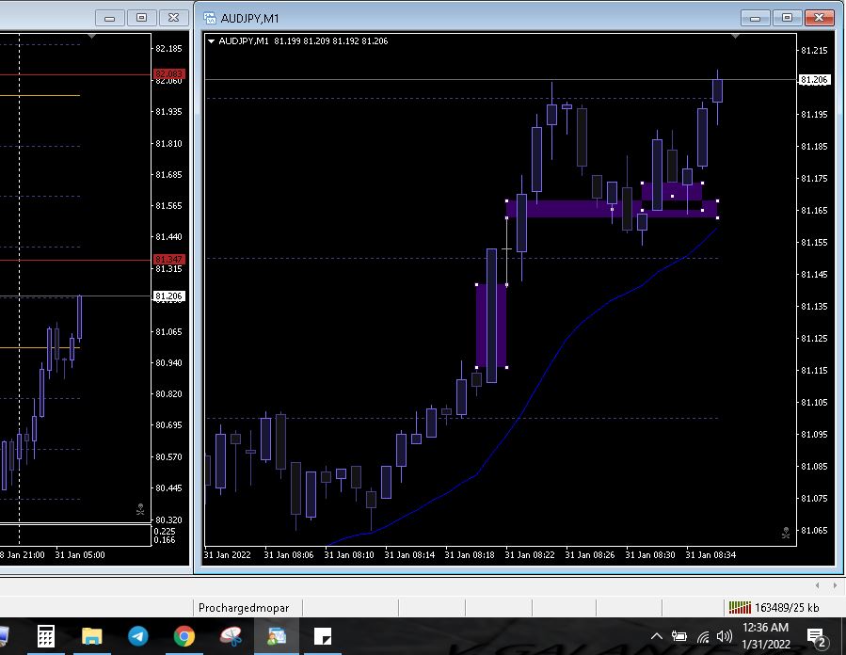The image size is (846, 655).
Task: Open the Snipping Tool taskbar icon
Action: pos(323,637)
